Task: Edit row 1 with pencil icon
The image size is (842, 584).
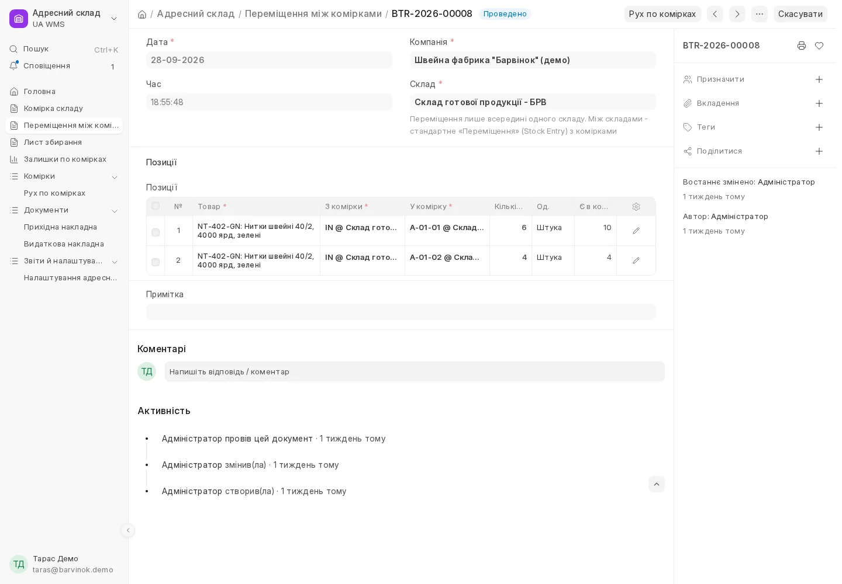Action: tap(636, 231)
